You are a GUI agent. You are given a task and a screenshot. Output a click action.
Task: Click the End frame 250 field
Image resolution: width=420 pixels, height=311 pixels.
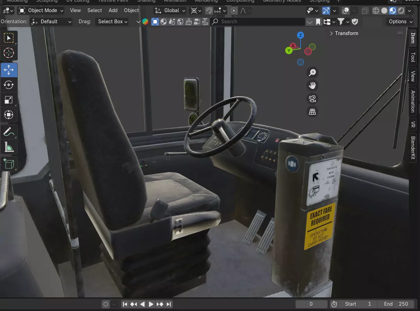point(396,304)
